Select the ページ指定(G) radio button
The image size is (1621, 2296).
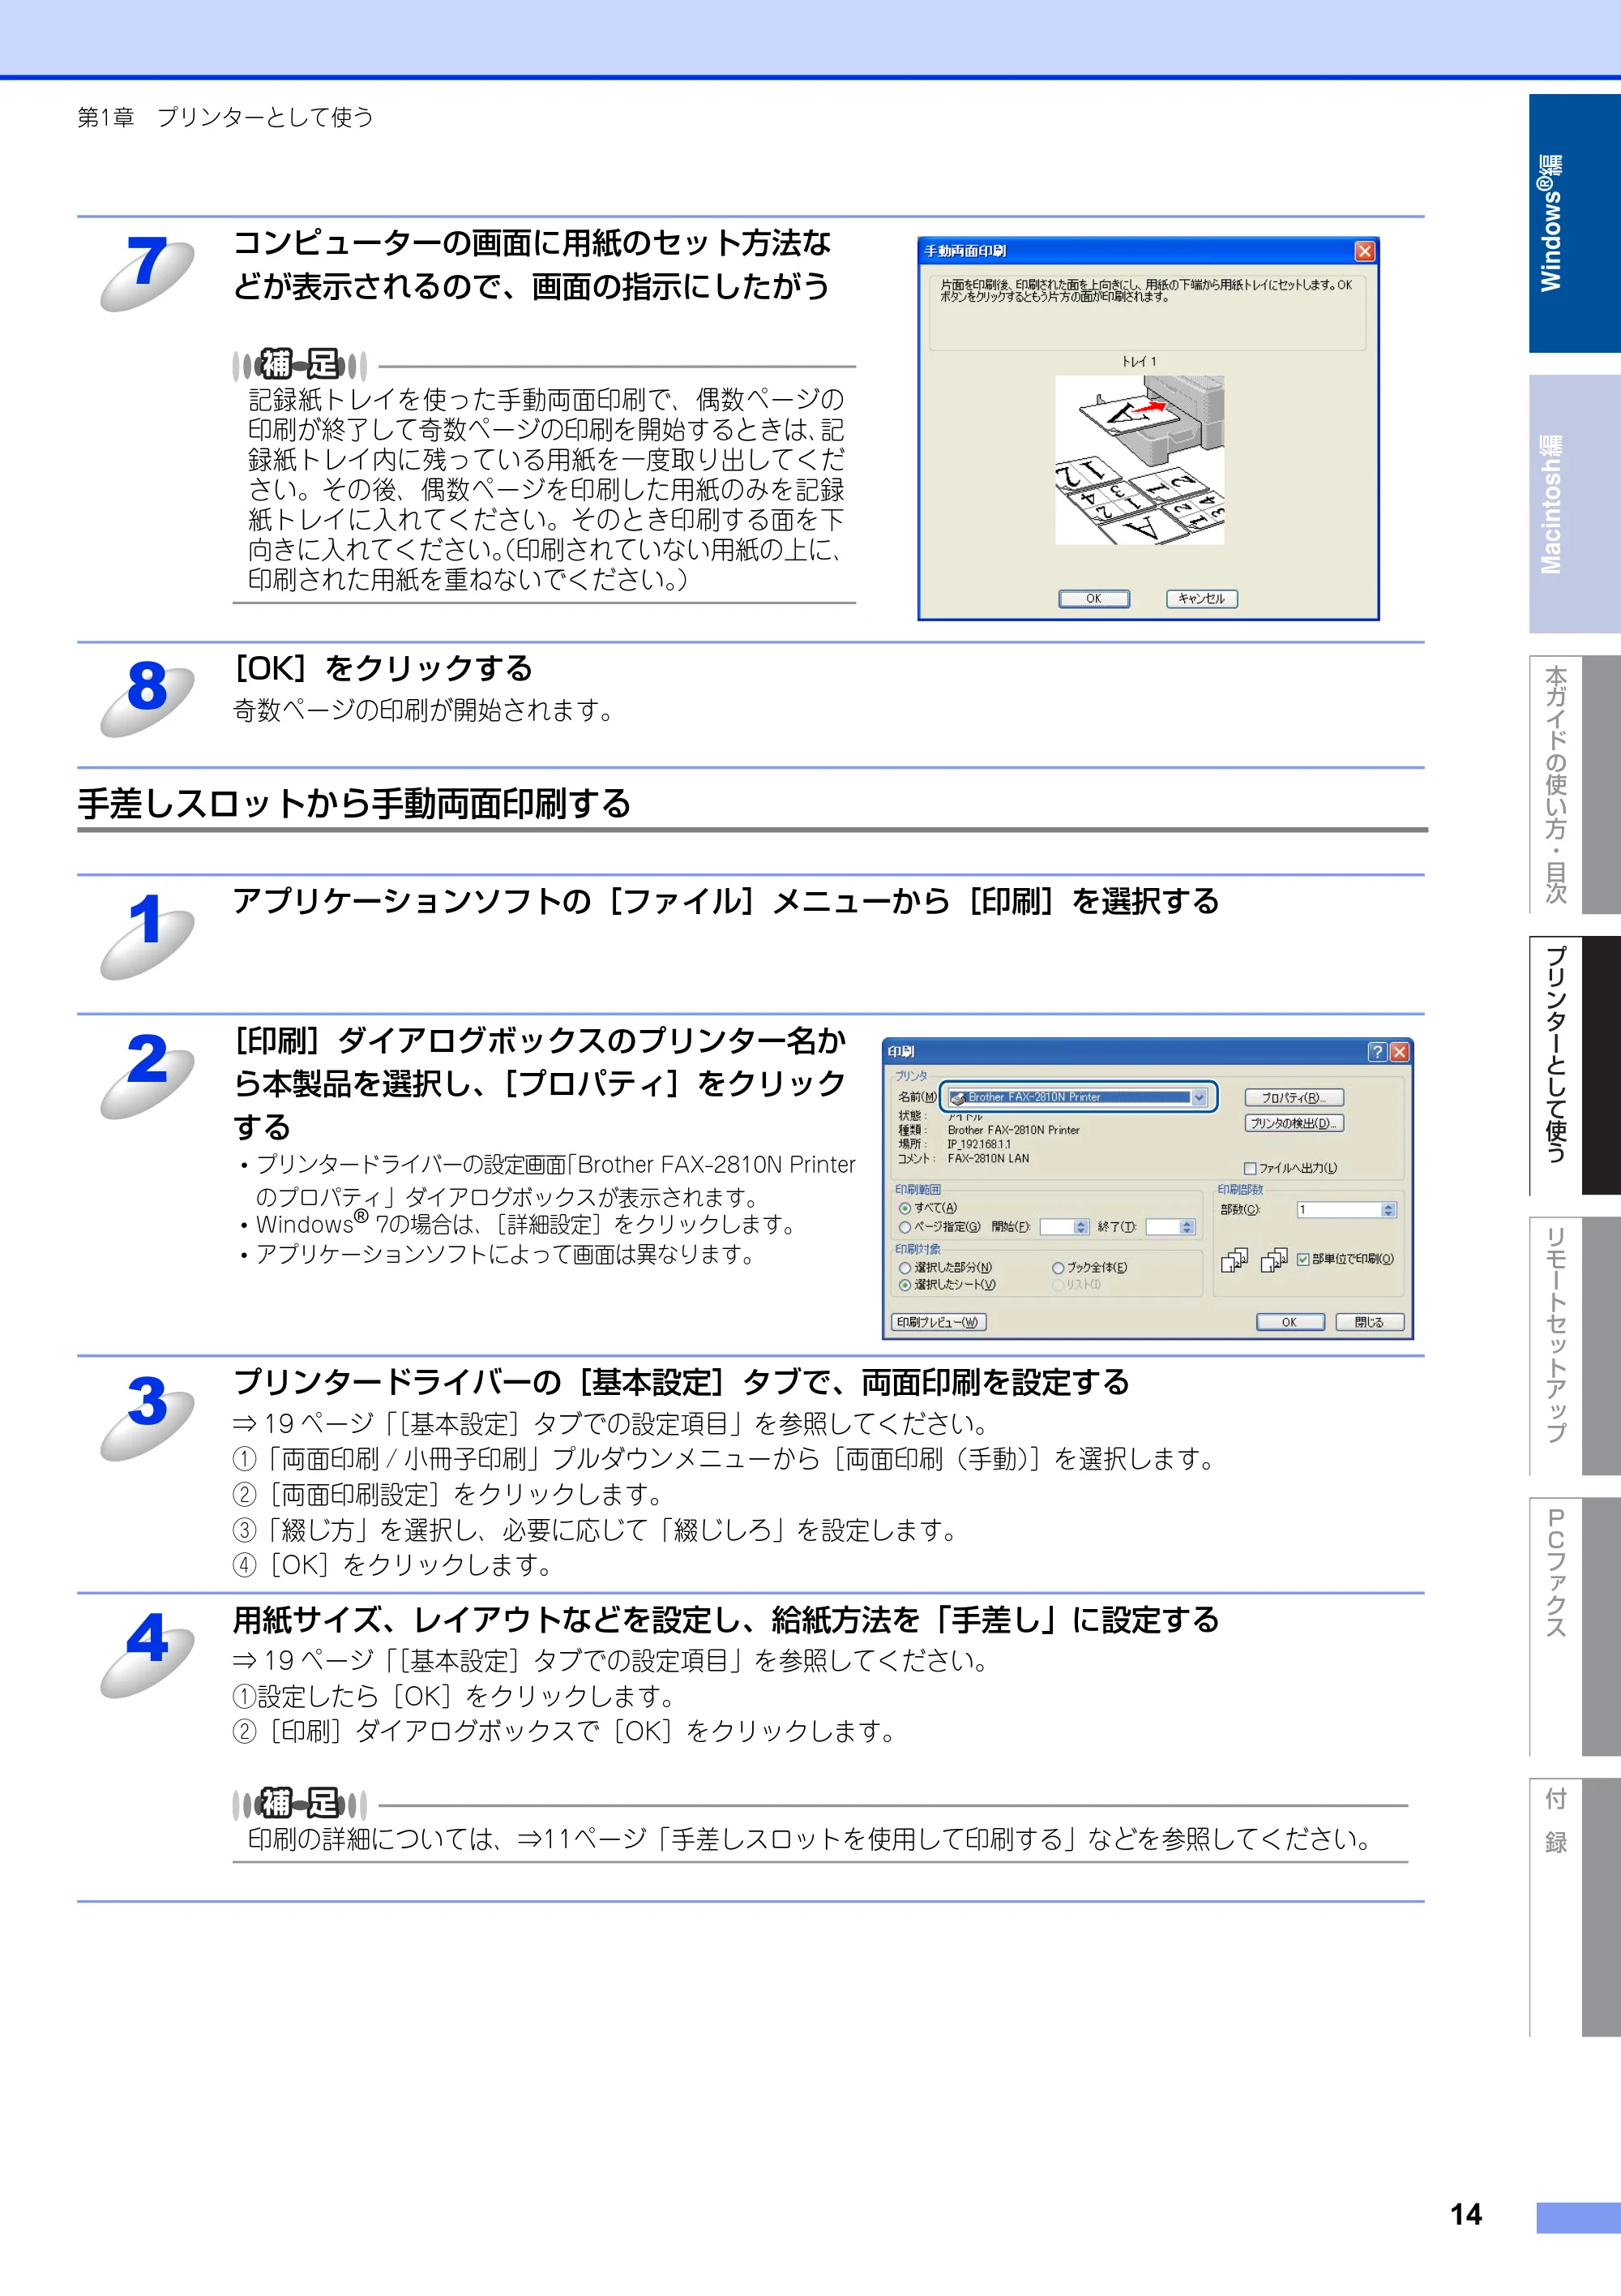click(x=905, y=1227)
